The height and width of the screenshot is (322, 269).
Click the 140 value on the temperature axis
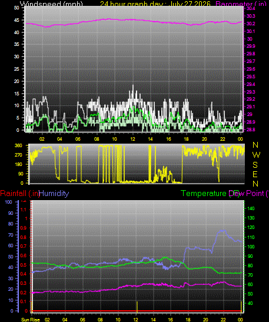(x=251, y=208)
